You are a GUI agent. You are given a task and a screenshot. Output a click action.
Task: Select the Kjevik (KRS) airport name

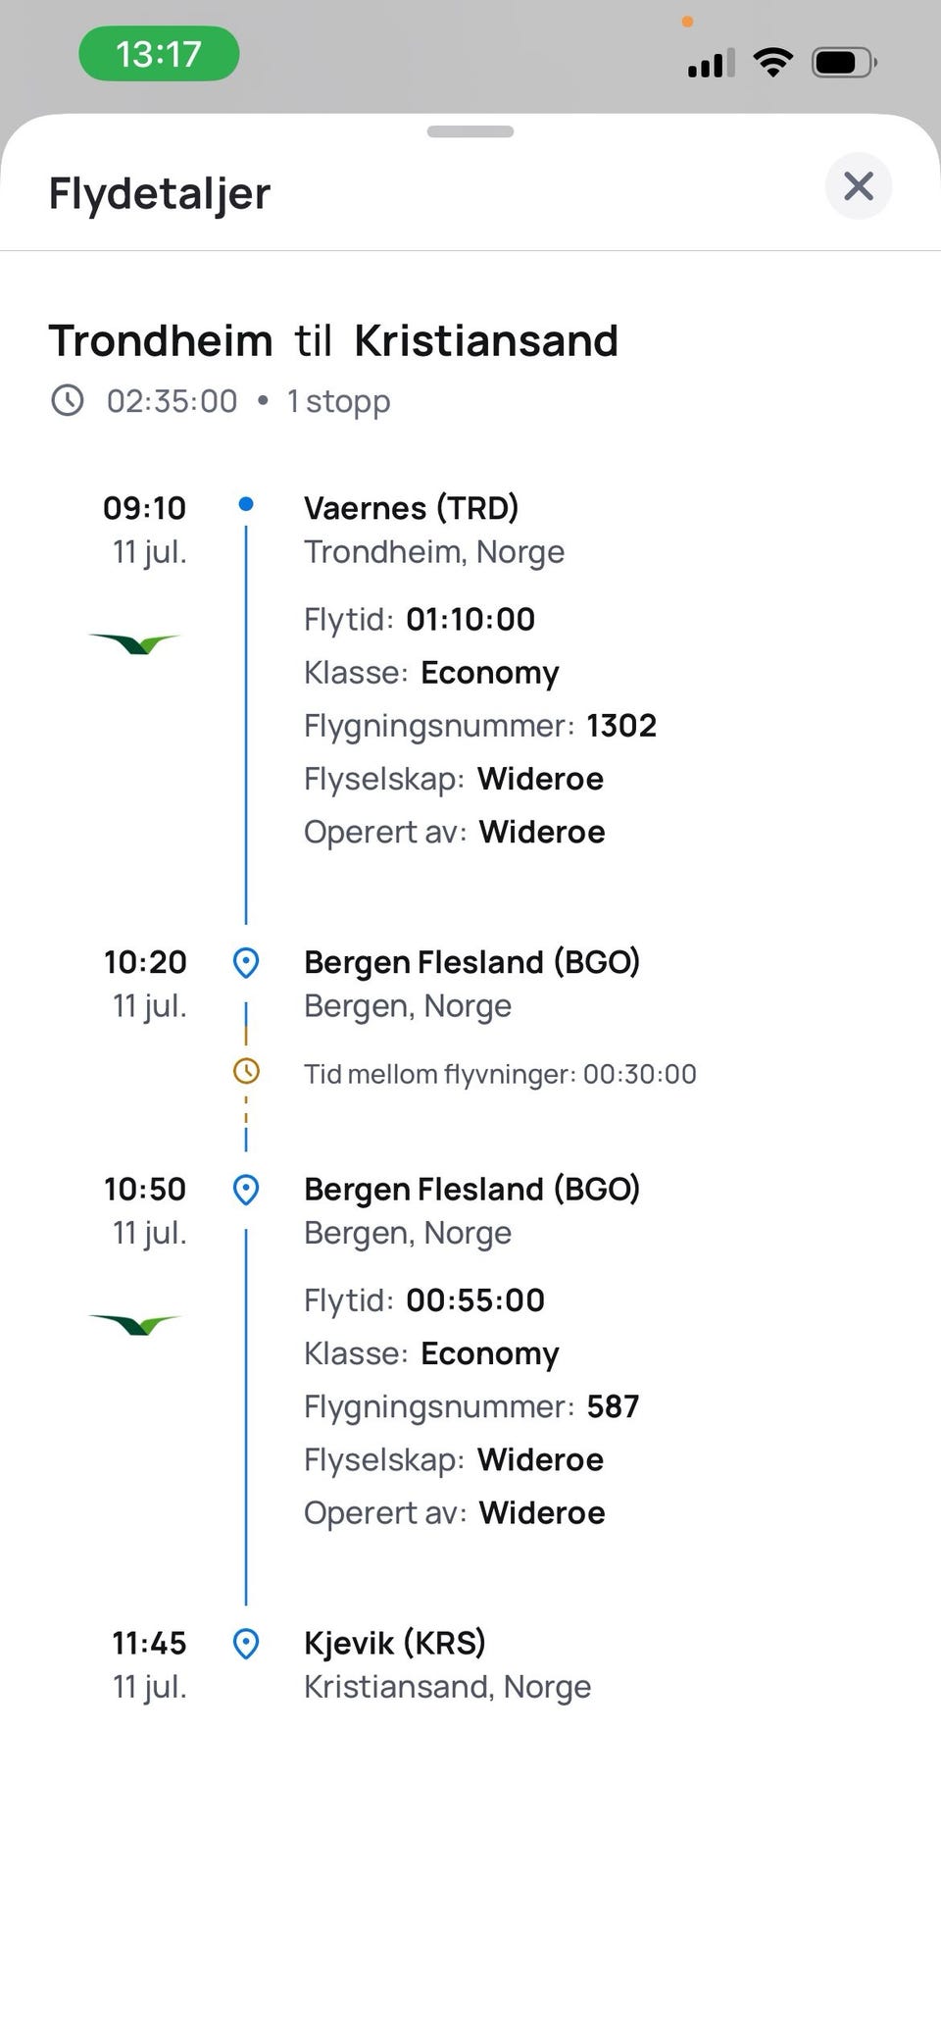[x=395, y=1643]
